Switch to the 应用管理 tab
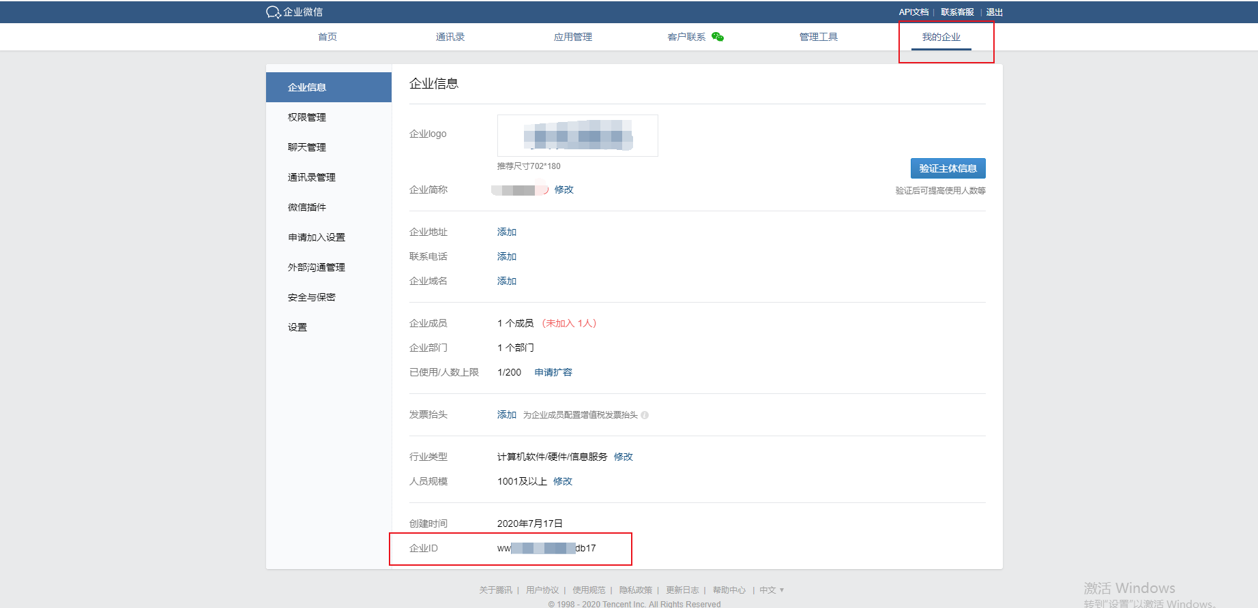 (573, 37)
